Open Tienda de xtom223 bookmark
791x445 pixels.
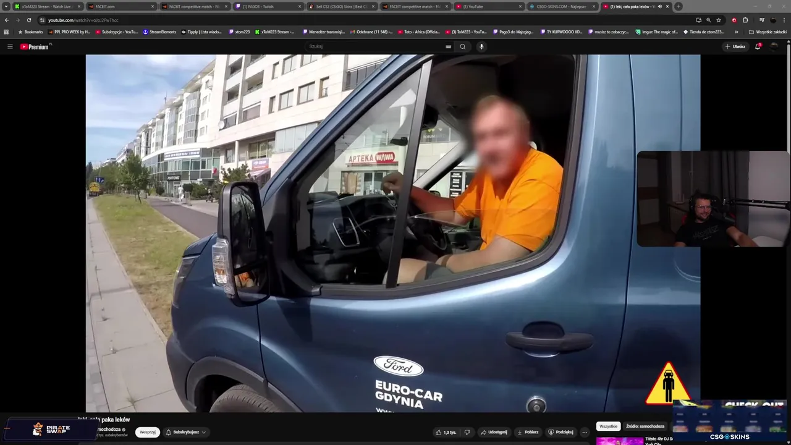click(x=704, y=32)
